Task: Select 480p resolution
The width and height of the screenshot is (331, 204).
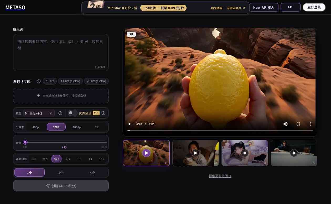Action: pyautogui.click(x=36, y=127)
